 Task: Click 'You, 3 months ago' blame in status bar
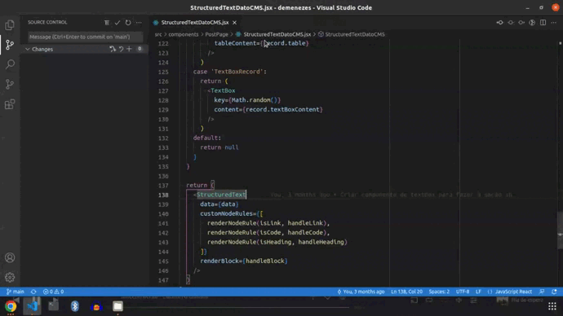pos(360,292)
